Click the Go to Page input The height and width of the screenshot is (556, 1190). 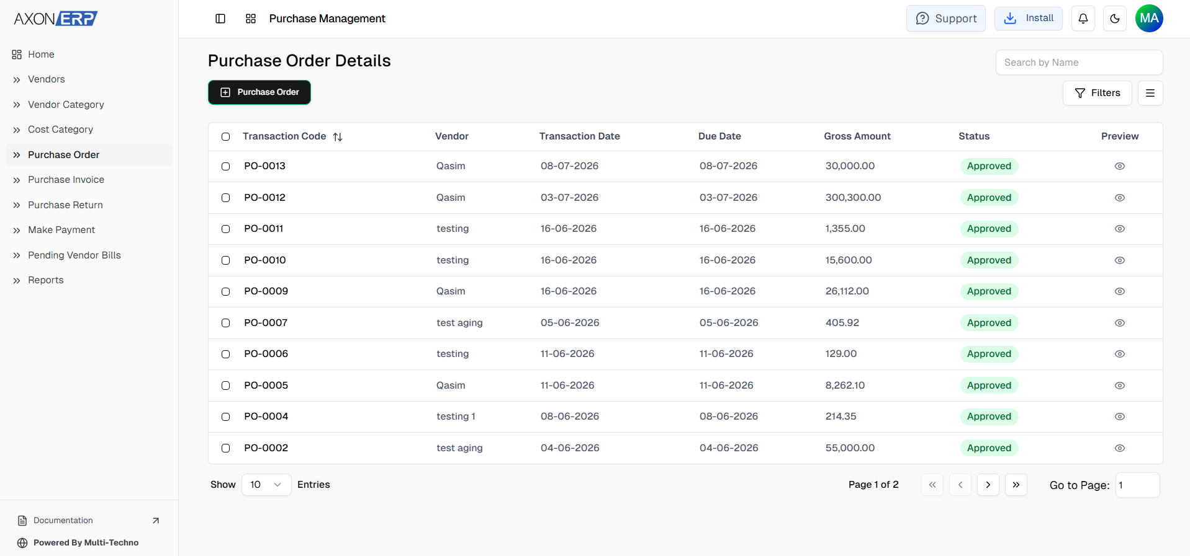1138,485
